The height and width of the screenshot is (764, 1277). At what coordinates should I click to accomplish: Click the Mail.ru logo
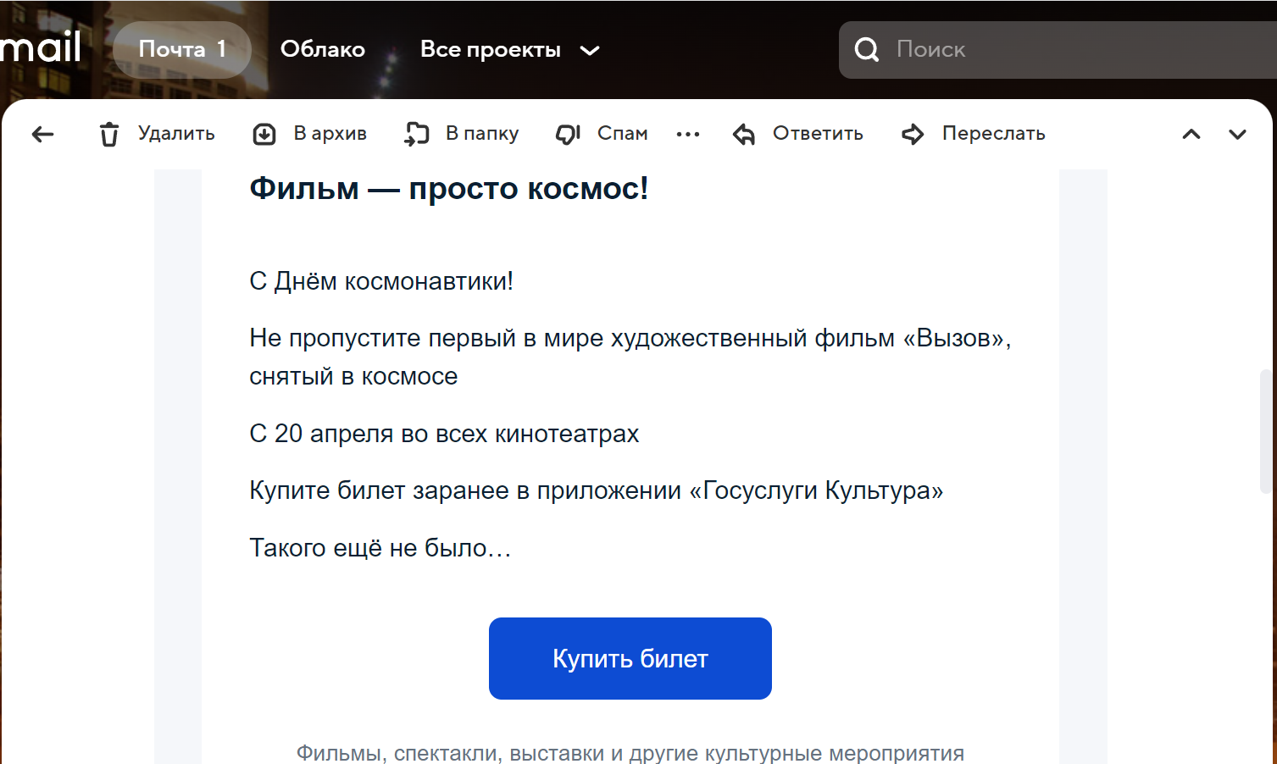(41, 47)
